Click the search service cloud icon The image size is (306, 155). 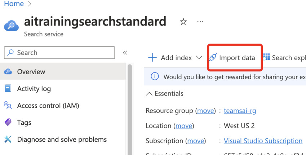[11, 26]
